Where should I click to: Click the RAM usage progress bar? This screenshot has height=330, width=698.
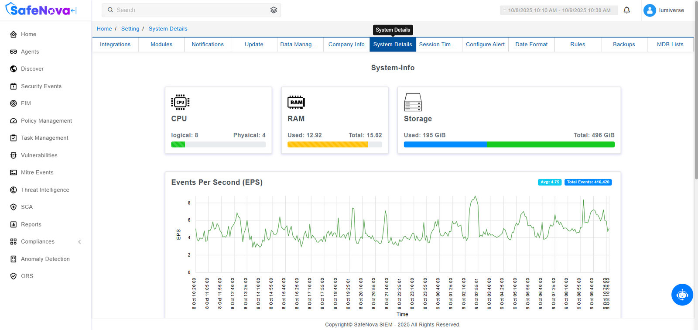[335, 144]
